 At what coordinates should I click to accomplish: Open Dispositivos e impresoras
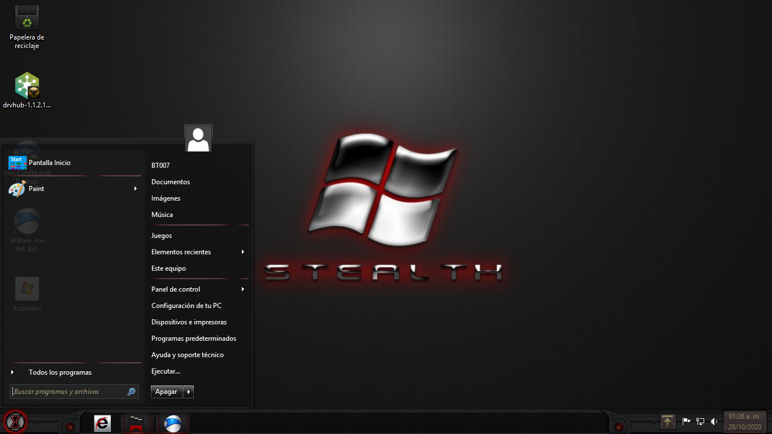pos(189,322)
